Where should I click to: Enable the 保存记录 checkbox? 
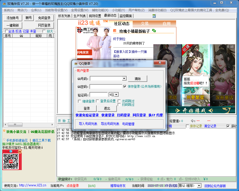click(187, 126)
